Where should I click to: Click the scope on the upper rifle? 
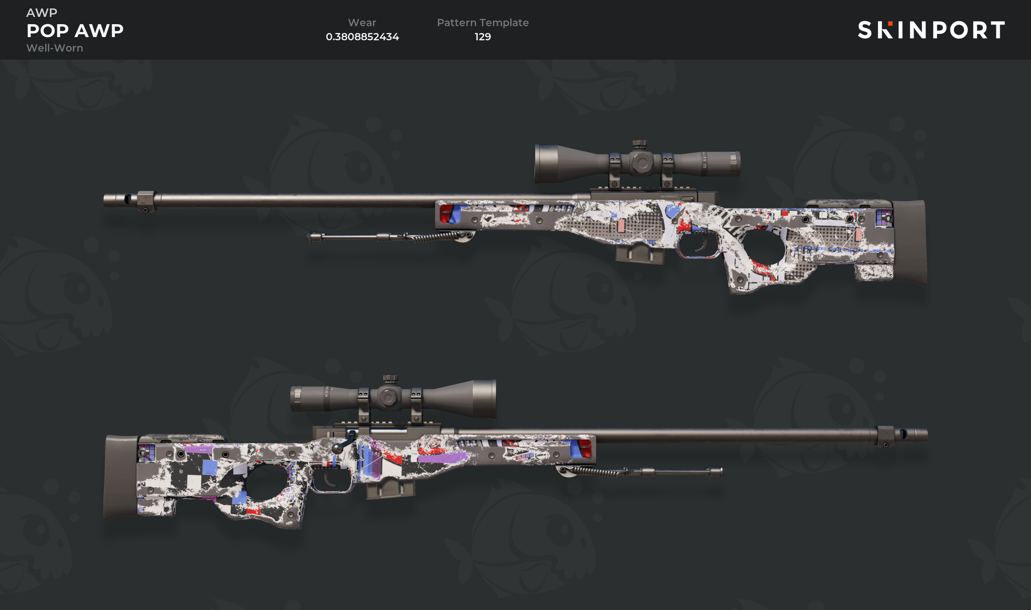[x=637, y=164]
